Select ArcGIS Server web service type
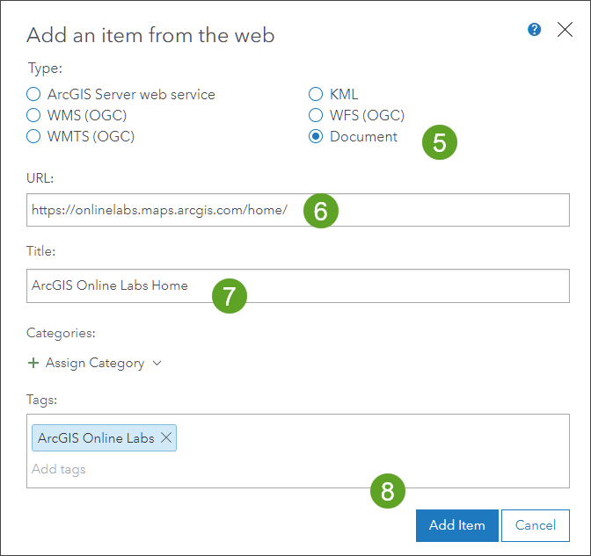 33,94
